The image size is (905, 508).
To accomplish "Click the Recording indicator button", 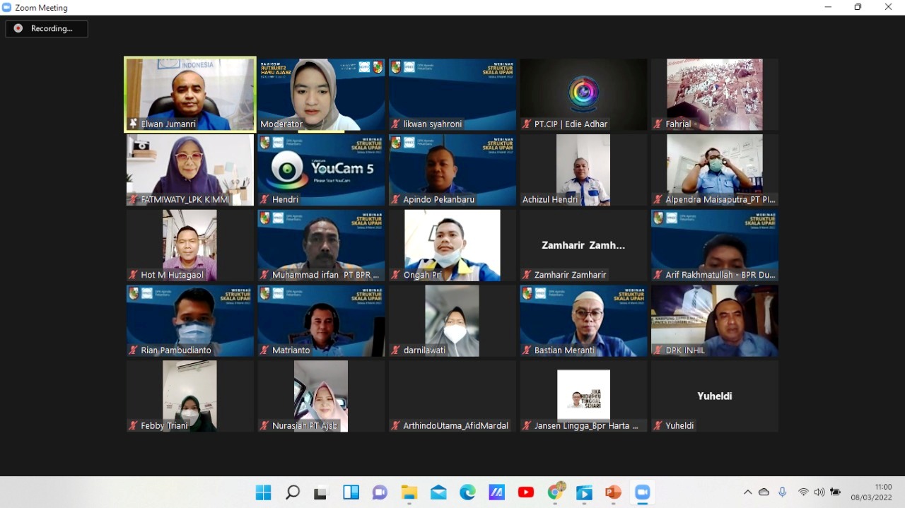I will coord(47,29).
